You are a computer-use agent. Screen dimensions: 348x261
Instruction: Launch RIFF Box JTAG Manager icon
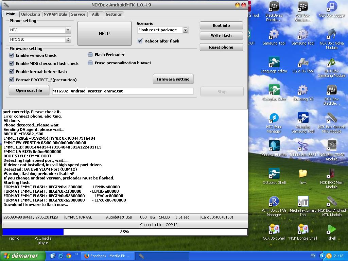coord(274,206)
